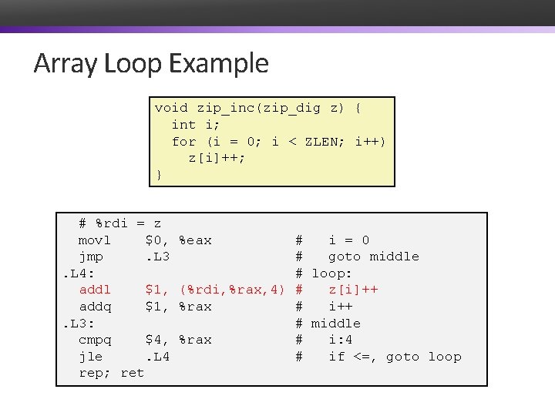The width and height of the screenshot is (555, 416).
Task: Click the '# middle' comment
Action: pos(328,324)
